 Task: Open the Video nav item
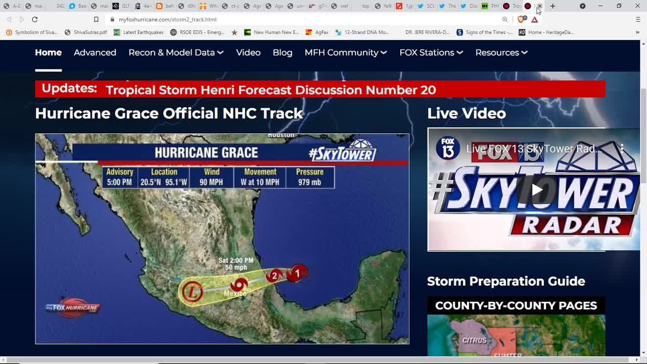pyautogui.click(x=248, y=53)
